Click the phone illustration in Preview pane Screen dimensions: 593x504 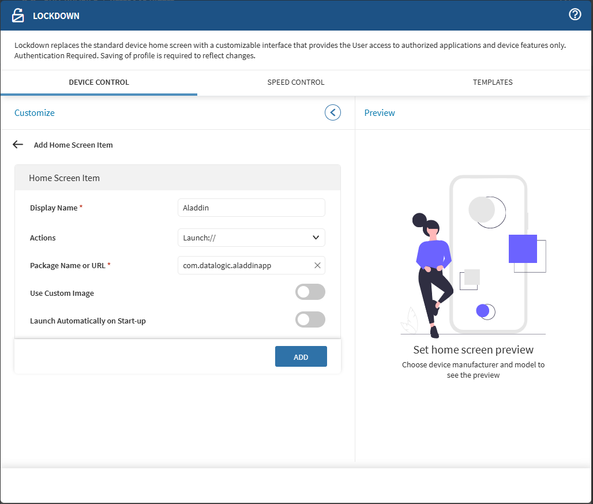488,254
